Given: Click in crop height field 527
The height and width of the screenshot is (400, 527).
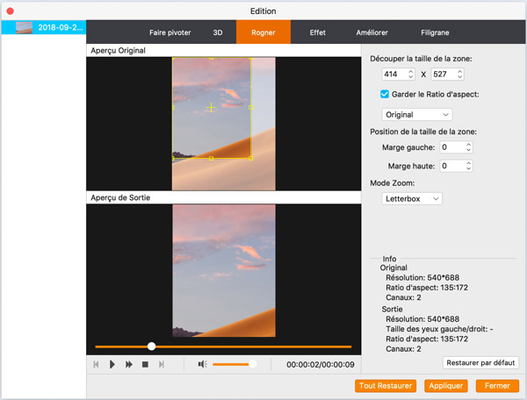Looking at the screenshot, I should click(x=444, y=75).
